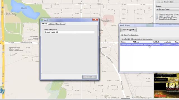Sort results by the Name column header
179x100 pixels.
(x=126, y=42)
